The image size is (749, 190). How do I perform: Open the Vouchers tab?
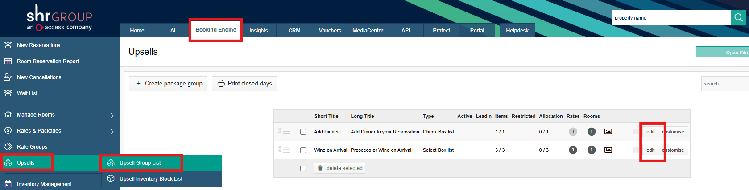click(330, 30)
